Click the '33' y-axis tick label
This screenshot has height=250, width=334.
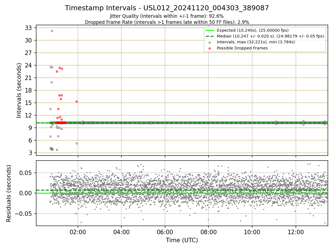pos(29,28)
